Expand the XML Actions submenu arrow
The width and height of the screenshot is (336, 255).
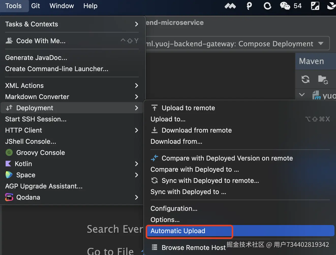point(136,86)
